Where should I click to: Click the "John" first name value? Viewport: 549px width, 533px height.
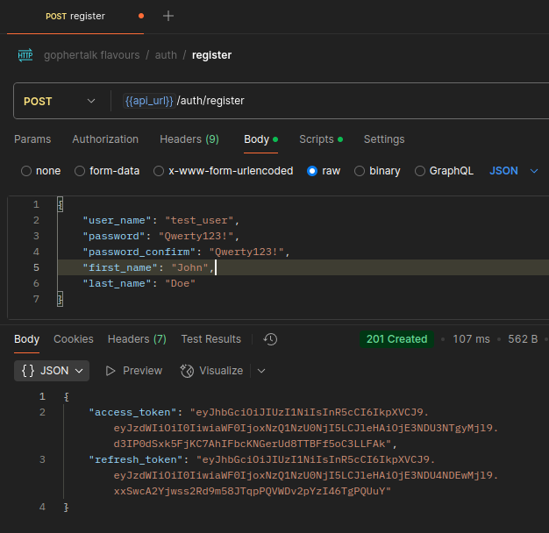tap(189, 267)
